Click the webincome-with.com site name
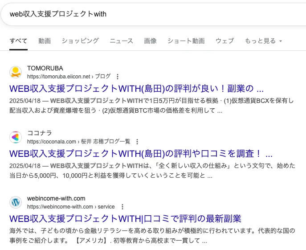The height and width of the screenshot is (250, 306). click(56, 198)
